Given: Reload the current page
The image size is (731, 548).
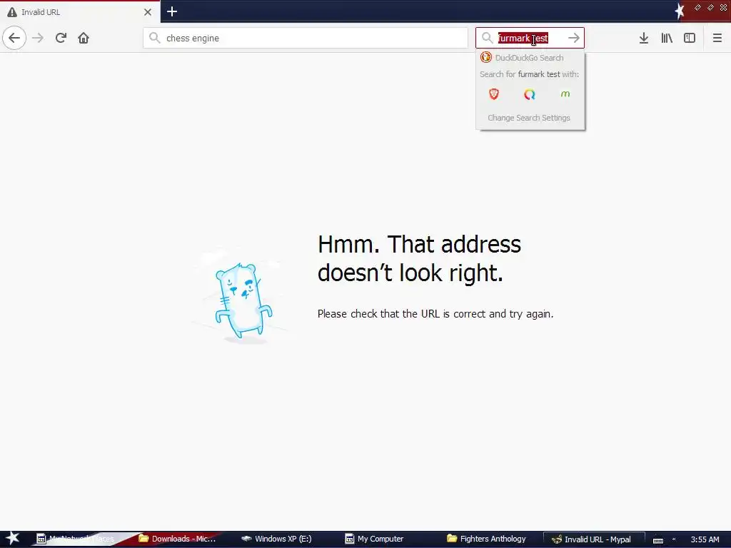Looking at the screenshot, I should click(x=61, y=38).
